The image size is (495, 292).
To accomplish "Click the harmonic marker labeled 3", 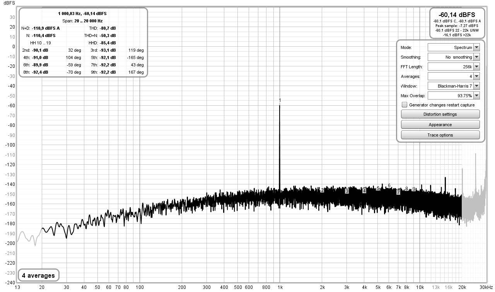I will [x=347, y=191].
